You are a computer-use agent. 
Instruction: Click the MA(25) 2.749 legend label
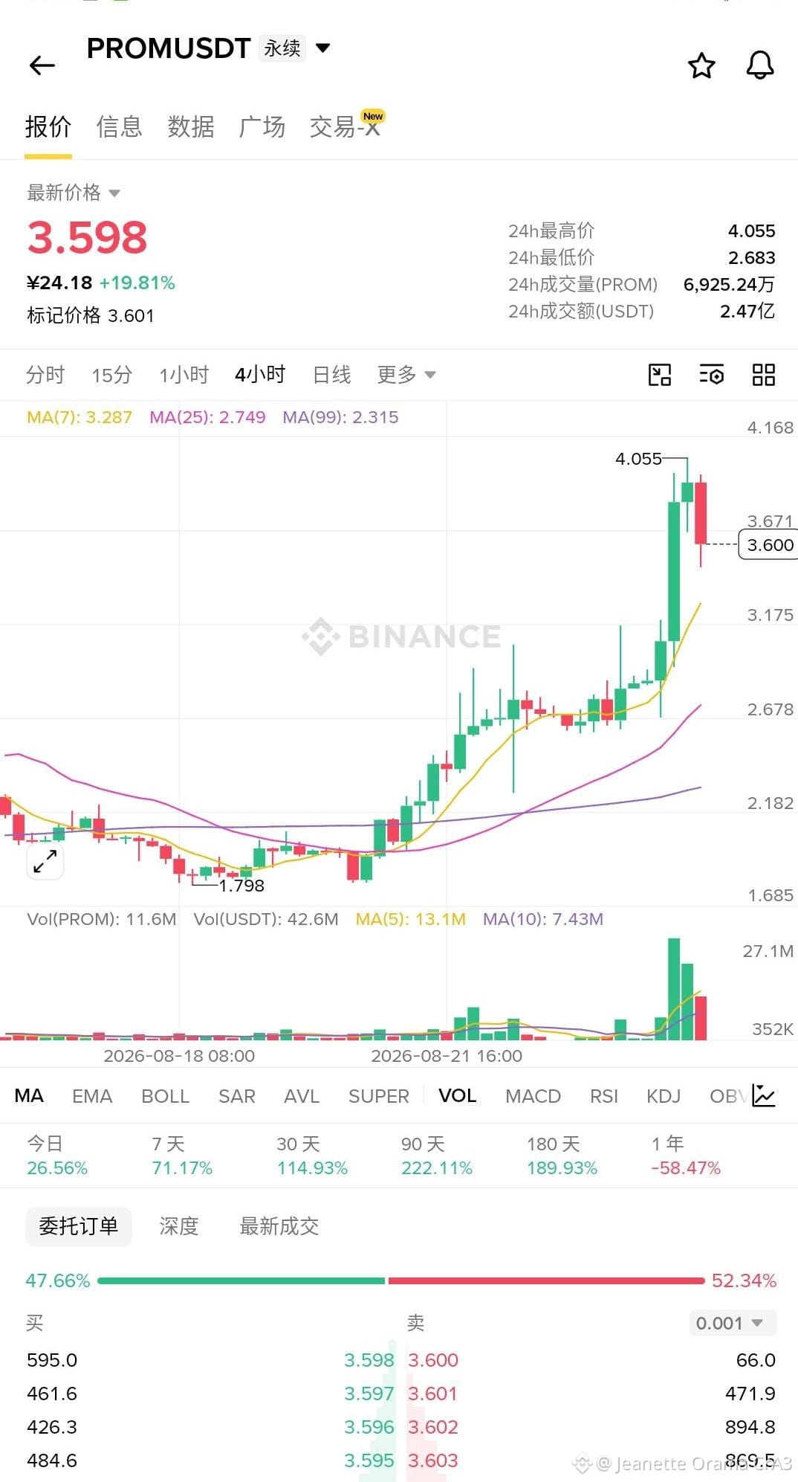pyautogui.click(x=207, y=417)
